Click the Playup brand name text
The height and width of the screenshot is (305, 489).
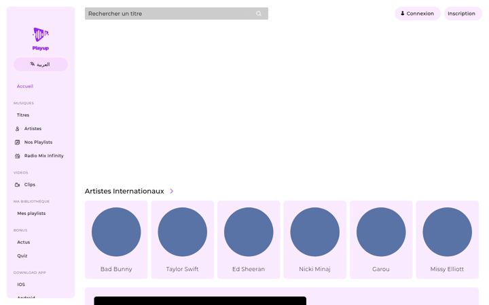tap(41, 48)
